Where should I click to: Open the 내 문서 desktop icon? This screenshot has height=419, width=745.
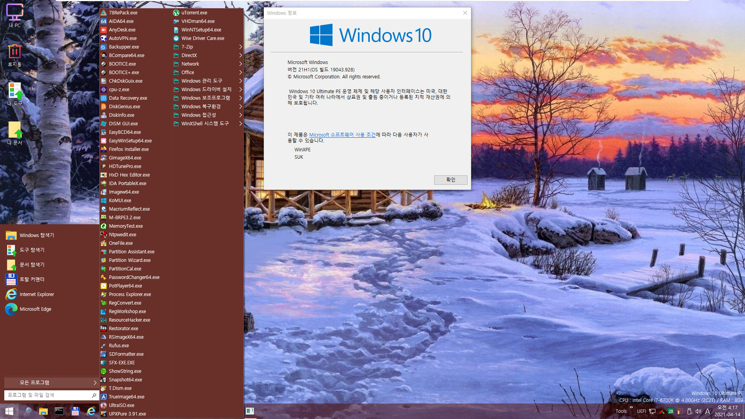click(15, 133)
